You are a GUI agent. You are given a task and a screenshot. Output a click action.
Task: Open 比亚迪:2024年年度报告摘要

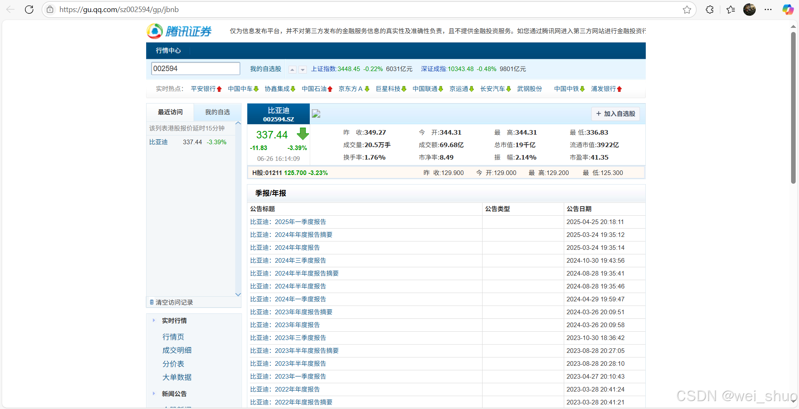pos(291,235)
